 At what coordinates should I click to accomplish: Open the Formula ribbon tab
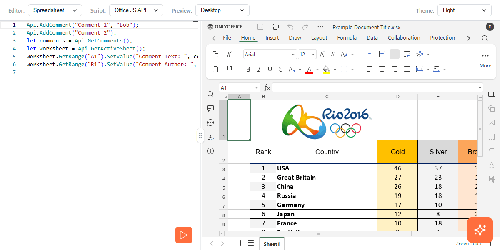coord(347,38)
